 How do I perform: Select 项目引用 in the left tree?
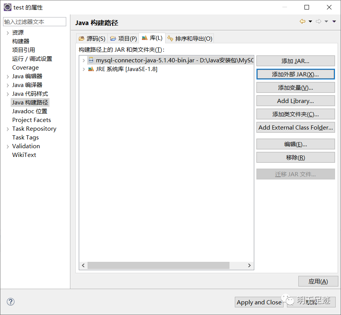pos(24,50)
